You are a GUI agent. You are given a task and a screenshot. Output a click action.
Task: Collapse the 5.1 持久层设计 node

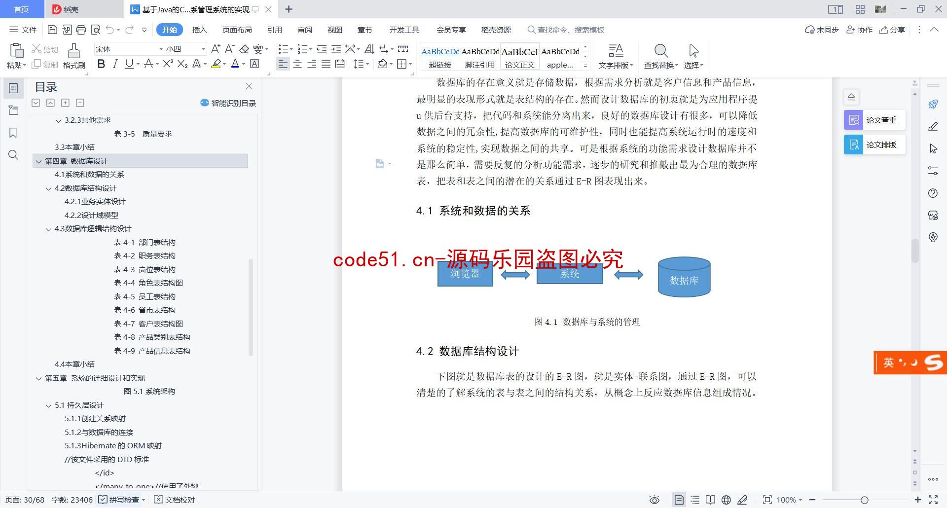point(48,405)
